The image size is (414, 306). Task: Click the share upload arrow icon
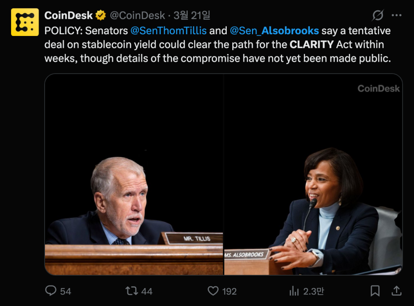(x=396, y=291)
